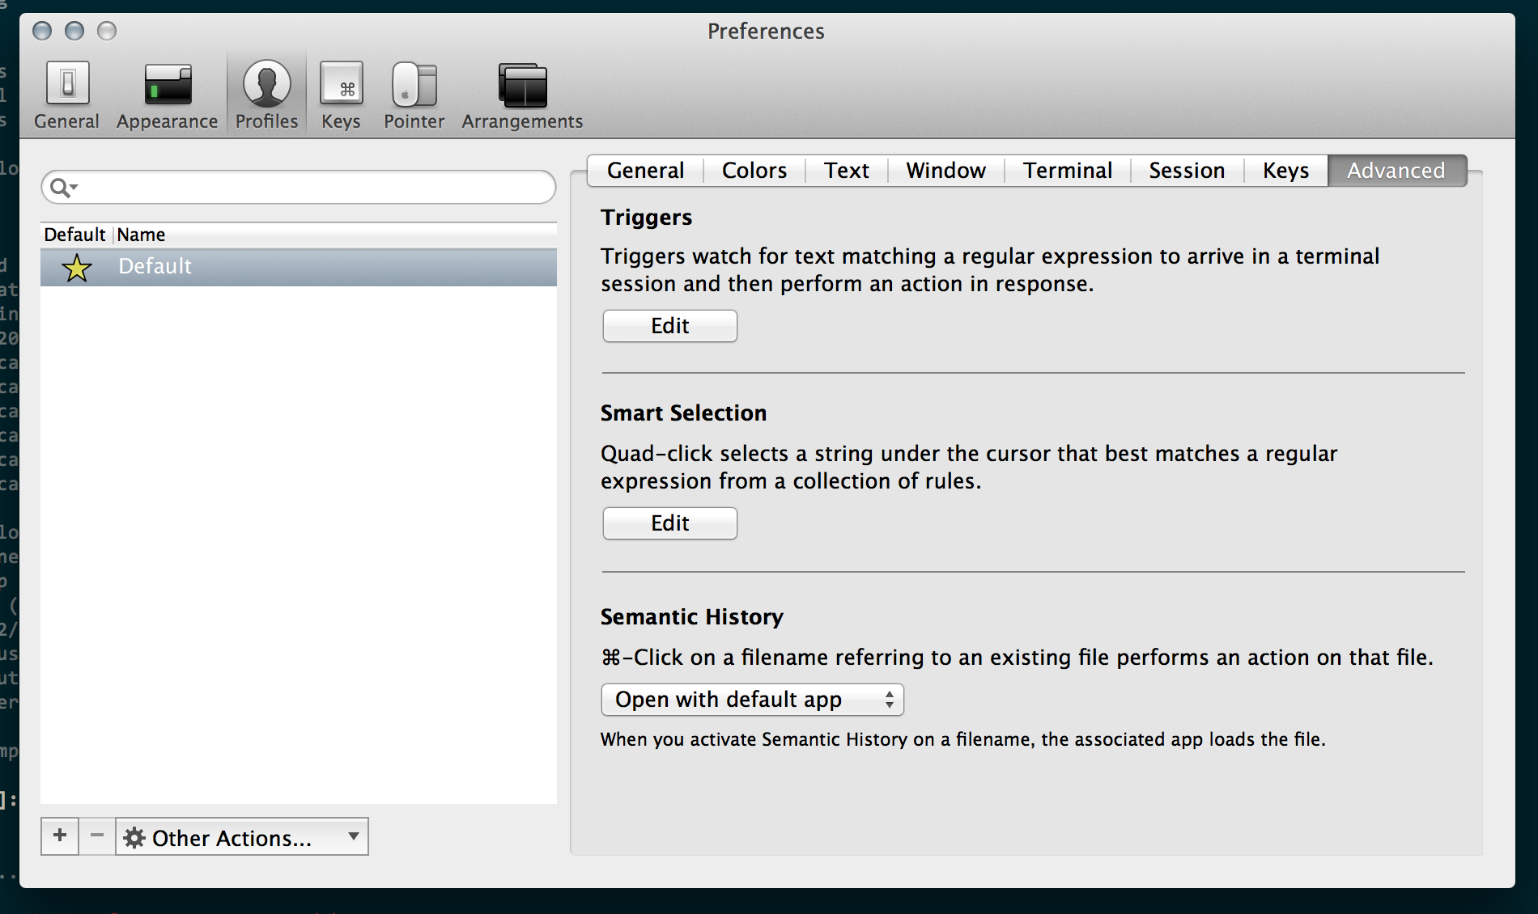Open the Keys preferences toolbar icon

point(341,83)
